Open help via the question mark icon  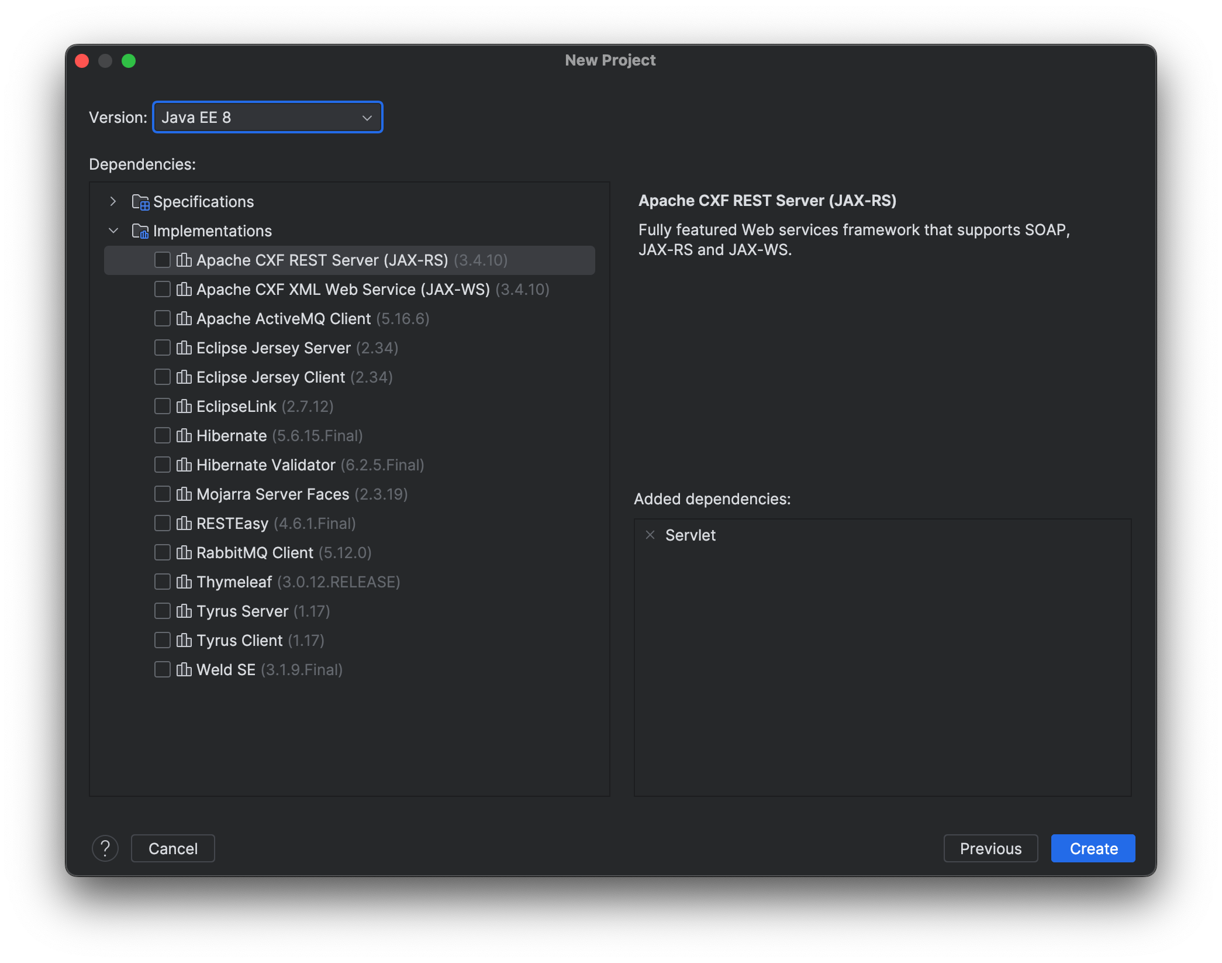click(x=105, y=848)
